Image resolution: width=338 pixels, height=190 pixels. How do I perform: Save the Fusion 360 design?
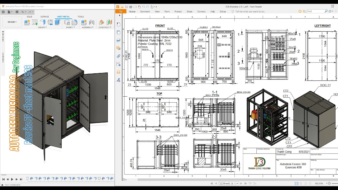17,12
